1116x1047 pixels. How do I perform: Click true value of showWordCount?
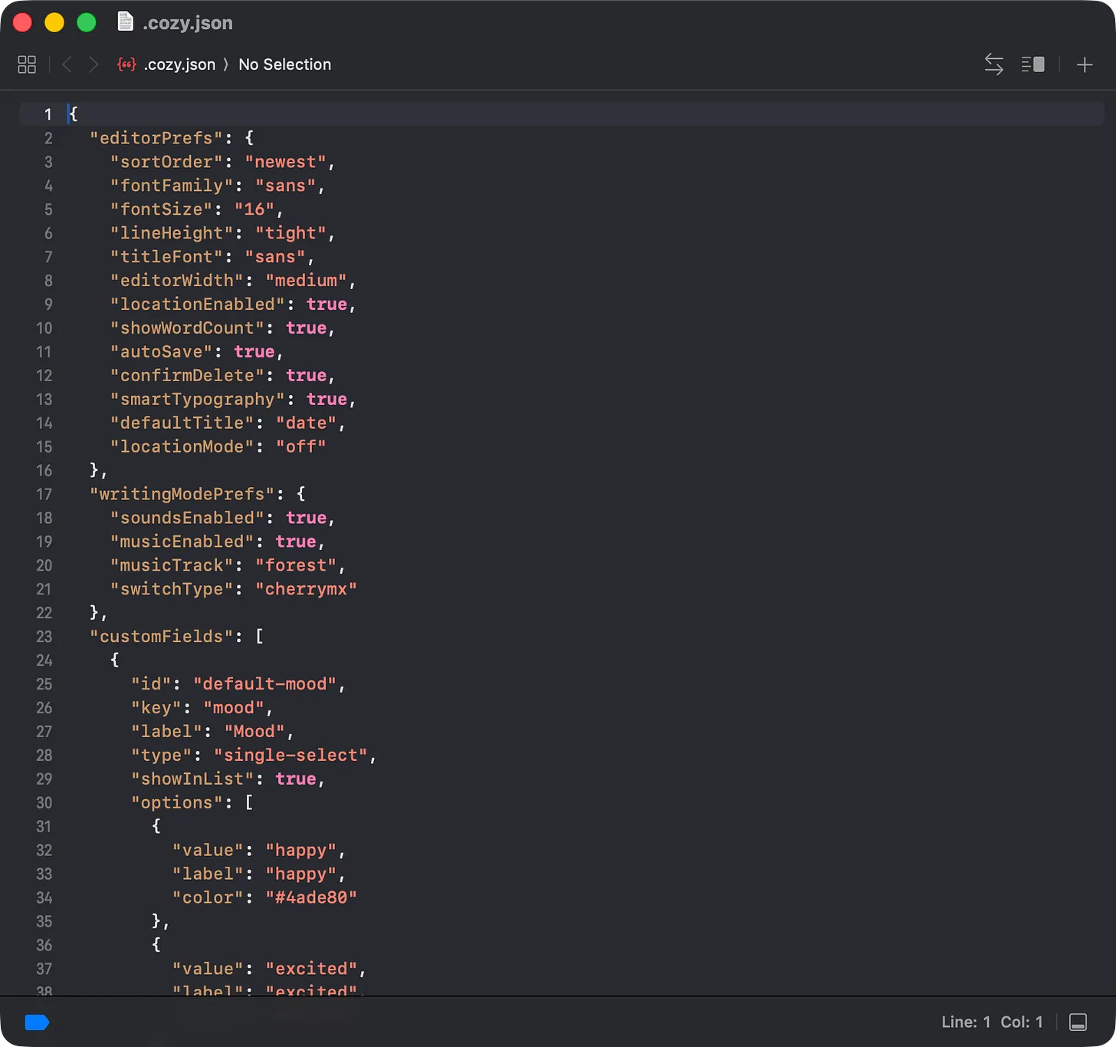[x=306, y=328]
